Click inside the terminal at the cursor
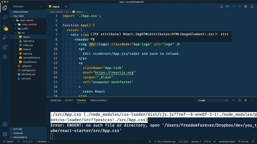Screen dimensions: 257x144 [52, 136]
